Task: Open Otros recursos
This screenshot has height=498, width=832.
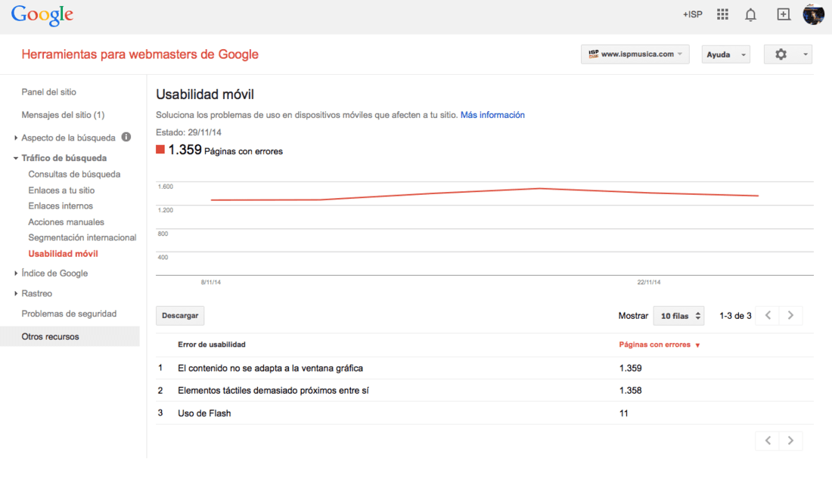Action: [70, 336]
